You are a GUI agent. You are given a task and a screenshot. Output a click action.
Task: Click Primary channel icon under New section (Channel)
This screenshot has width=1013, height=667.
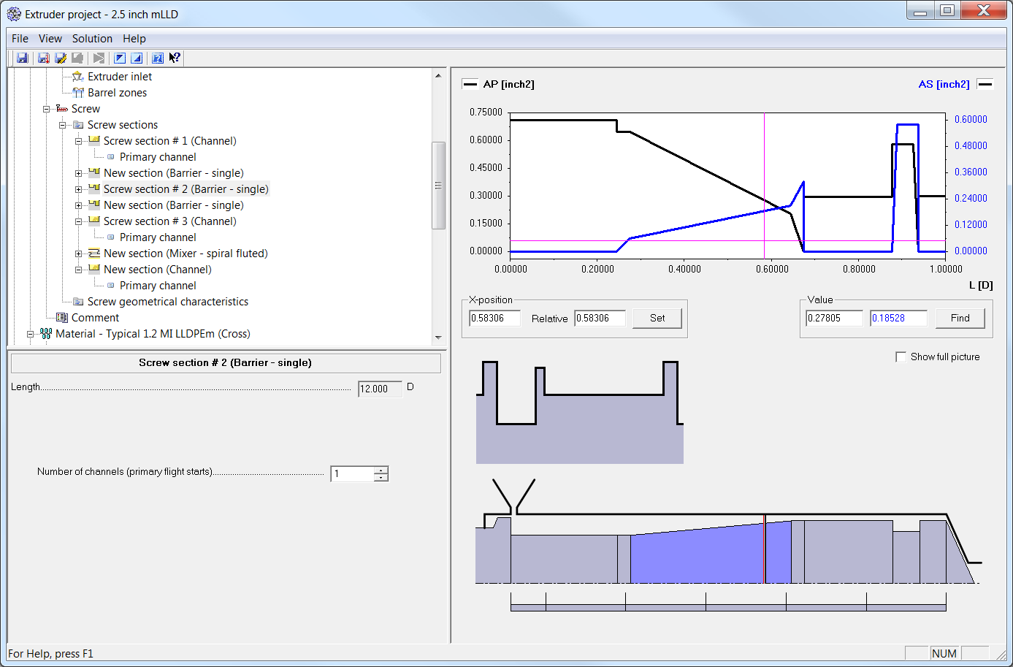[111, 286]
